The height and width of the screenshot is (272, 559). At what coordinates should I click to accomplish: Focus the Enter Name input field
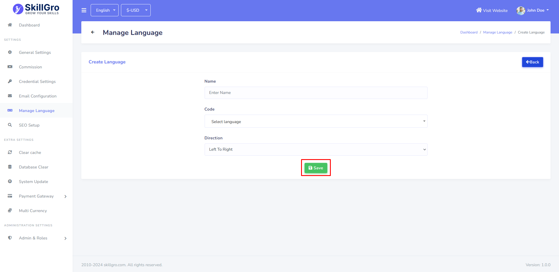[x=316, y=93]
